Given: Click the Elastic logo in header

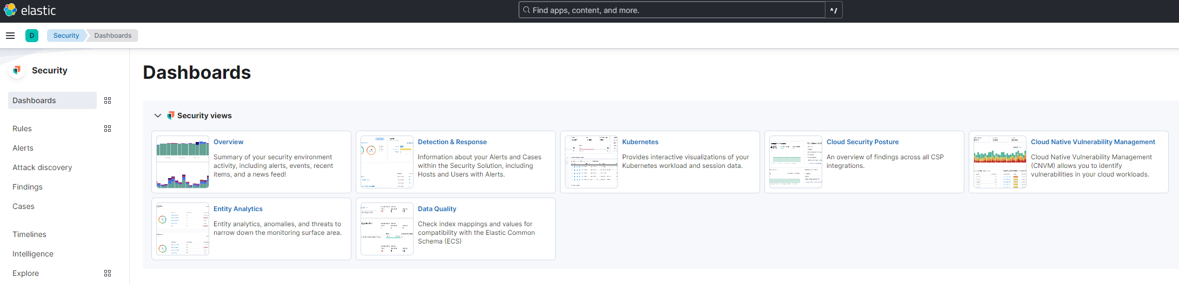Looking at the screenshot, I should 30,10.
